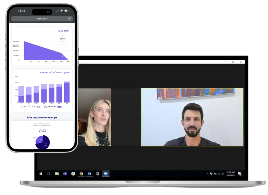
Task: Tap the 180 x-axis label on debt chart
Action: 46,61
